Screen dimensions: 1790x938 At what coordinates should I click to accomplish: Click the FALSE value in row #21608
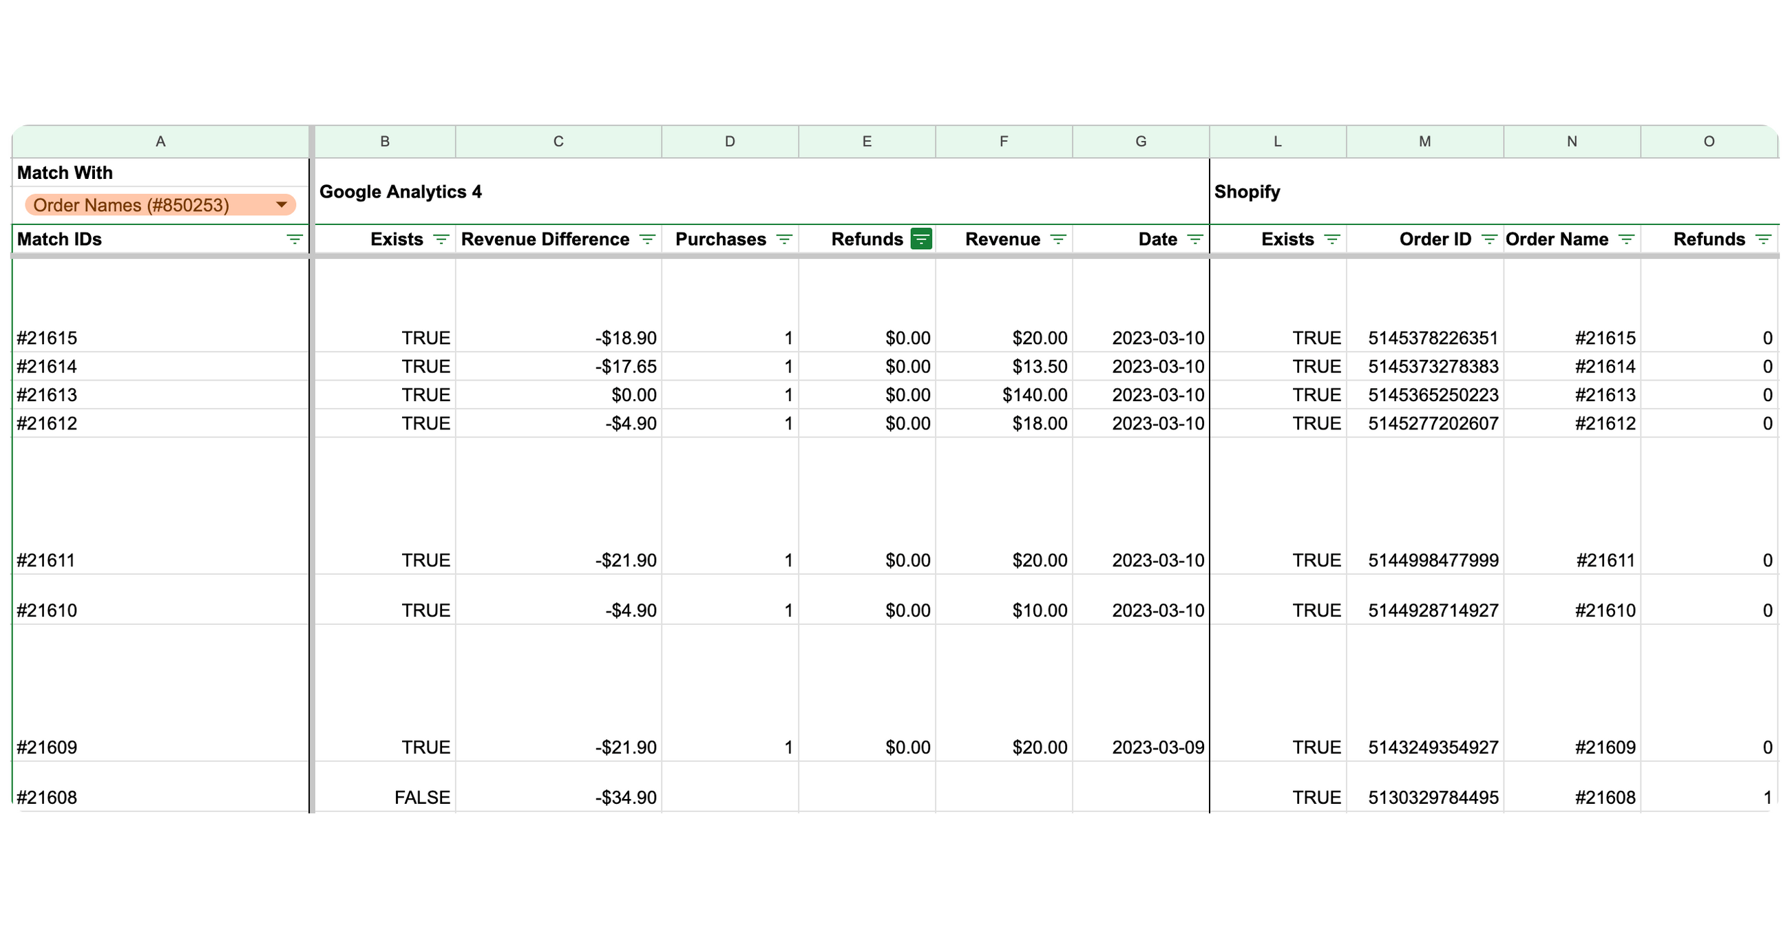(x=422, y=798)
